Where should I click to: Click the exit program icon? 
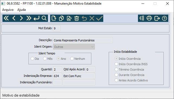(x=157, y=18)
